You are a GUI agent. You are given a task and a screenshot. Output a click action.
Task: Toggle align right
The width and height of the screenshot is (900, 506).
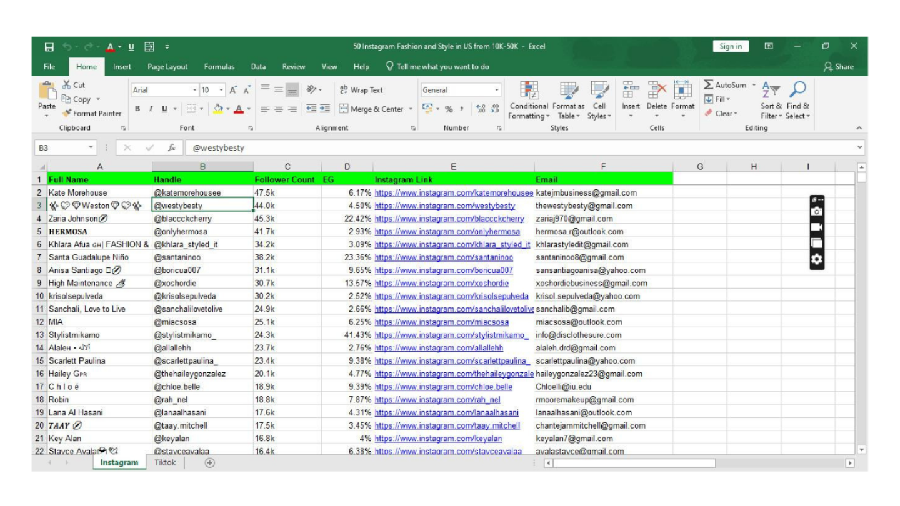pyautogui.click(x=292, y=109)
